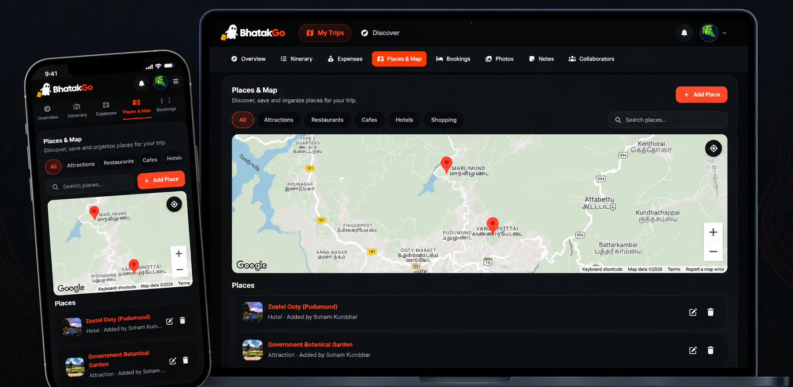Open the Zostel Ooty (Pudumund) link on the laptop
The image size is (793, 387).
tap(303, 307)
